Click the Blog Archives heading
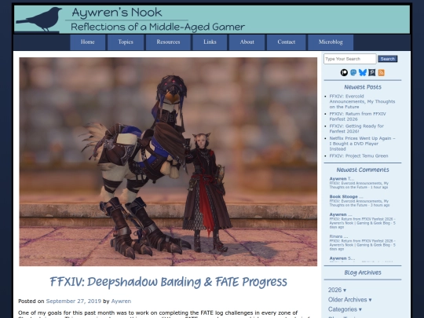The height and width of the screenshot is (318, 424). tap(362, 272)
